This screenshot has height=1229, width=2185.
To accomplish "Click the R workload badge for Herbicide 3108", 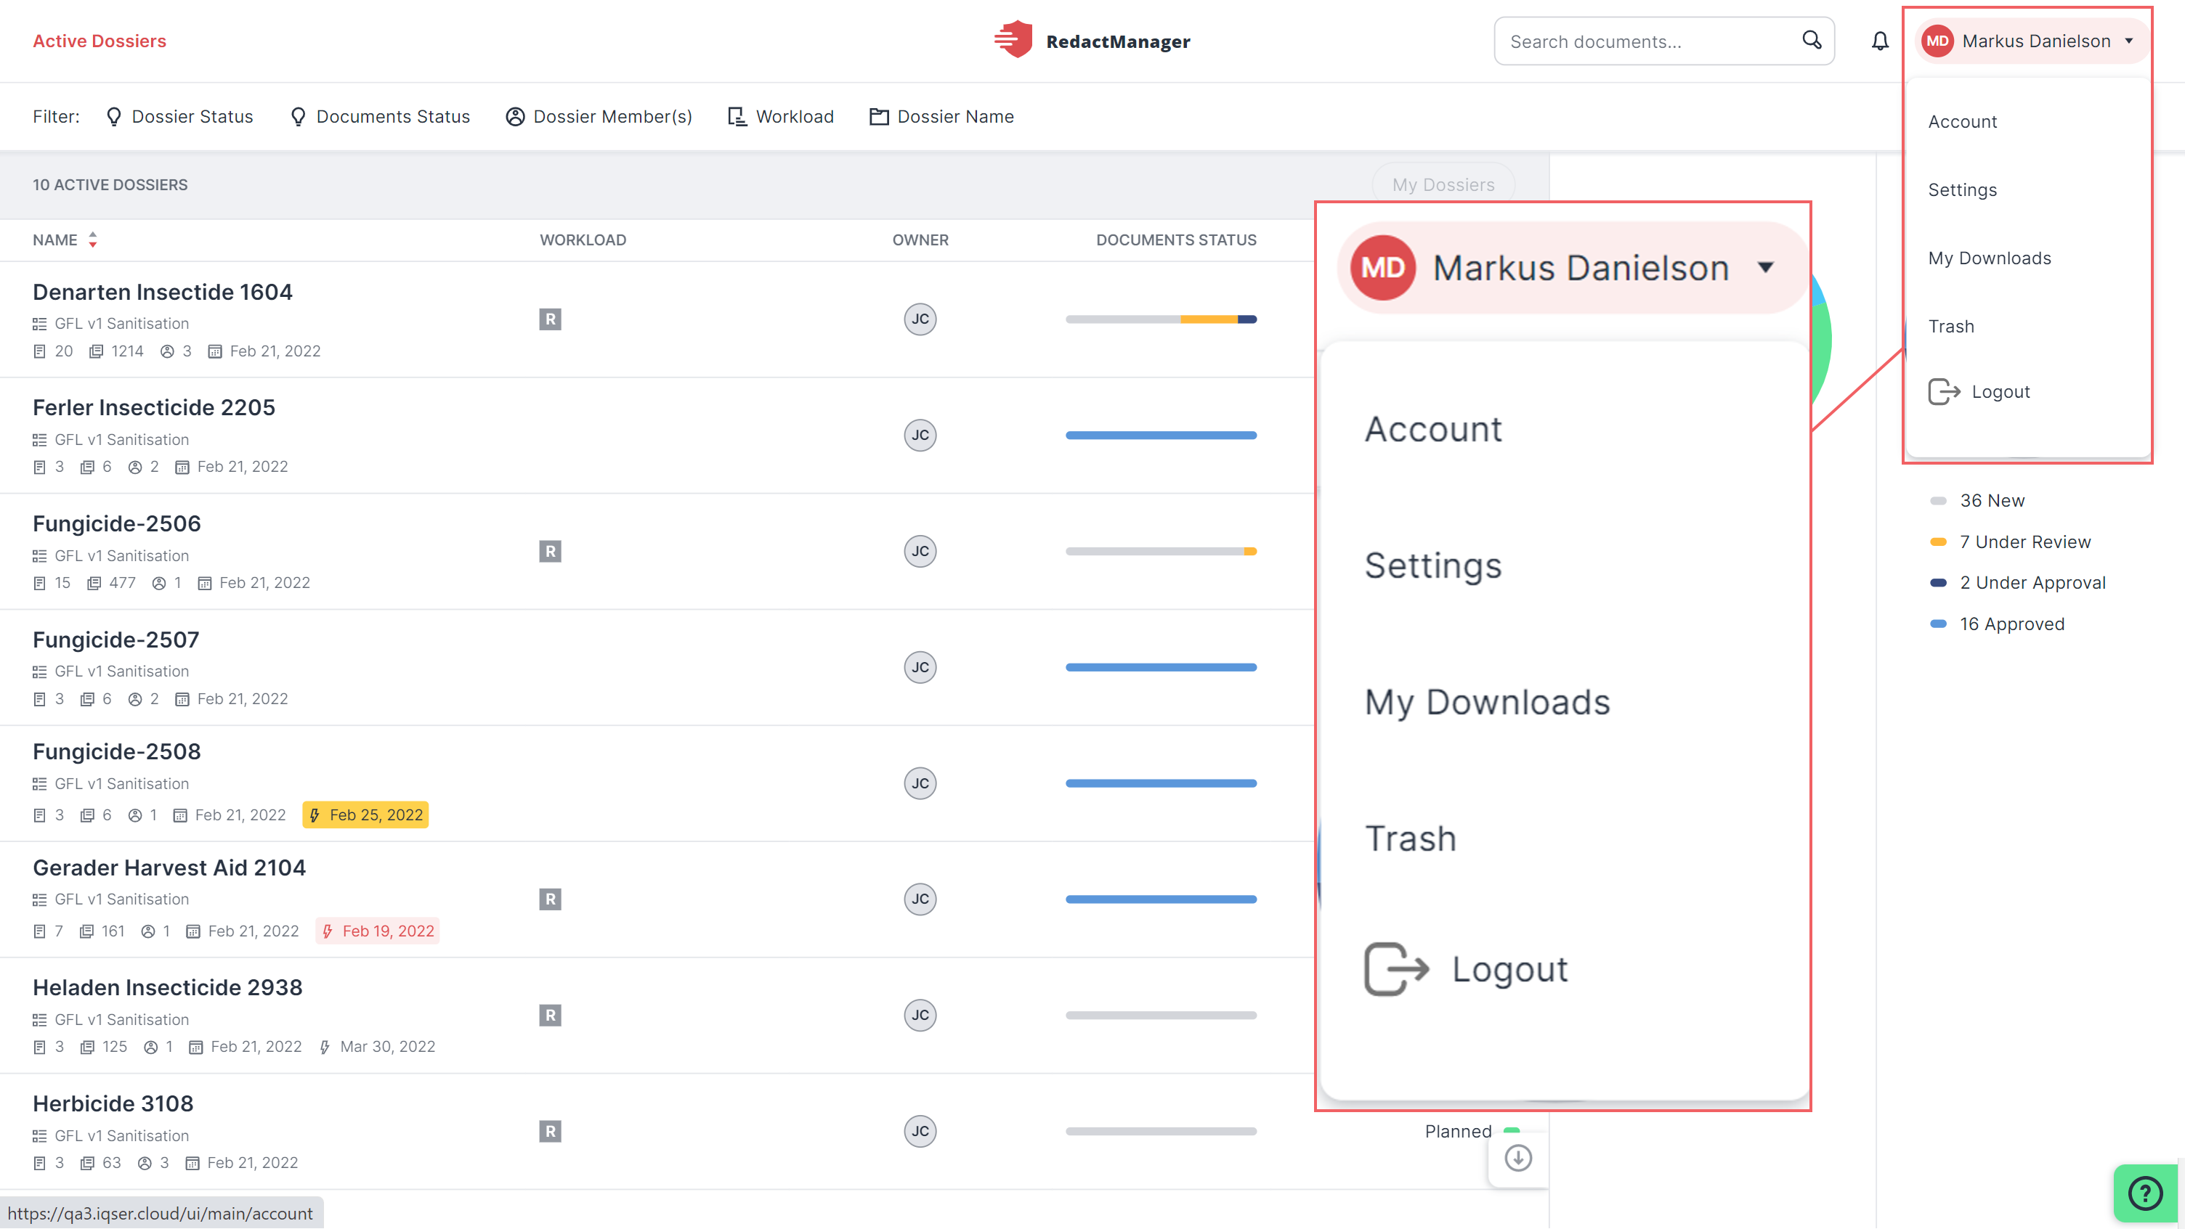I will click(x=551, y=1132).
